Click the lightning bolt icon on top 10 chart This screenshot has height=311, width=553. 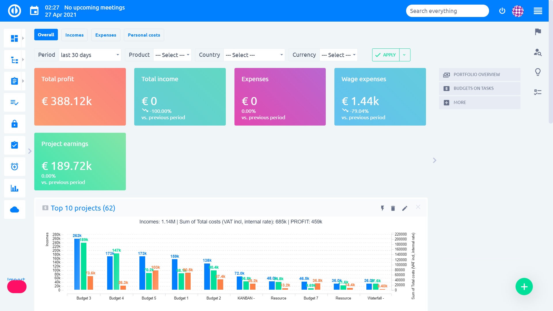pyautogui.click(x=382, y=208)
